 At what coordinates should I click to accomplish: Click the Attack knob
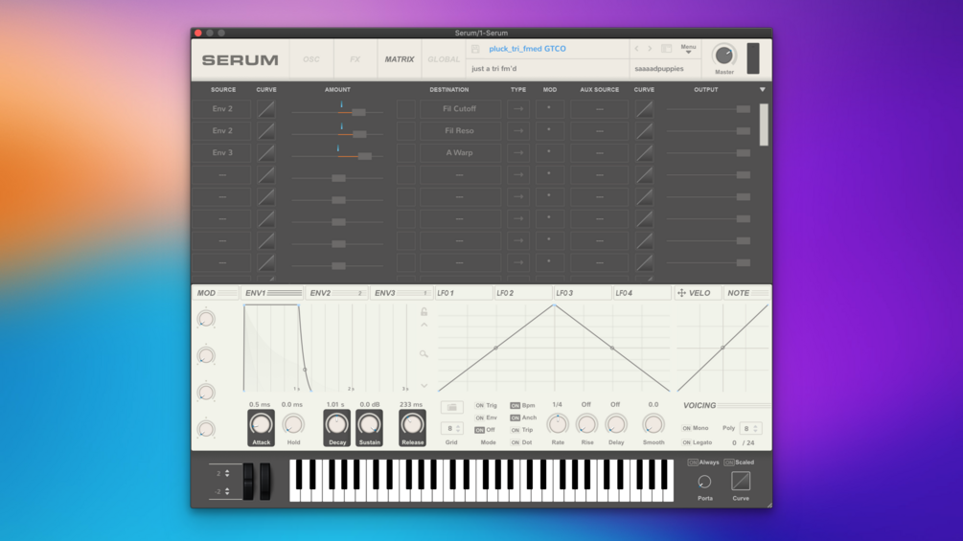coord(261,424)
